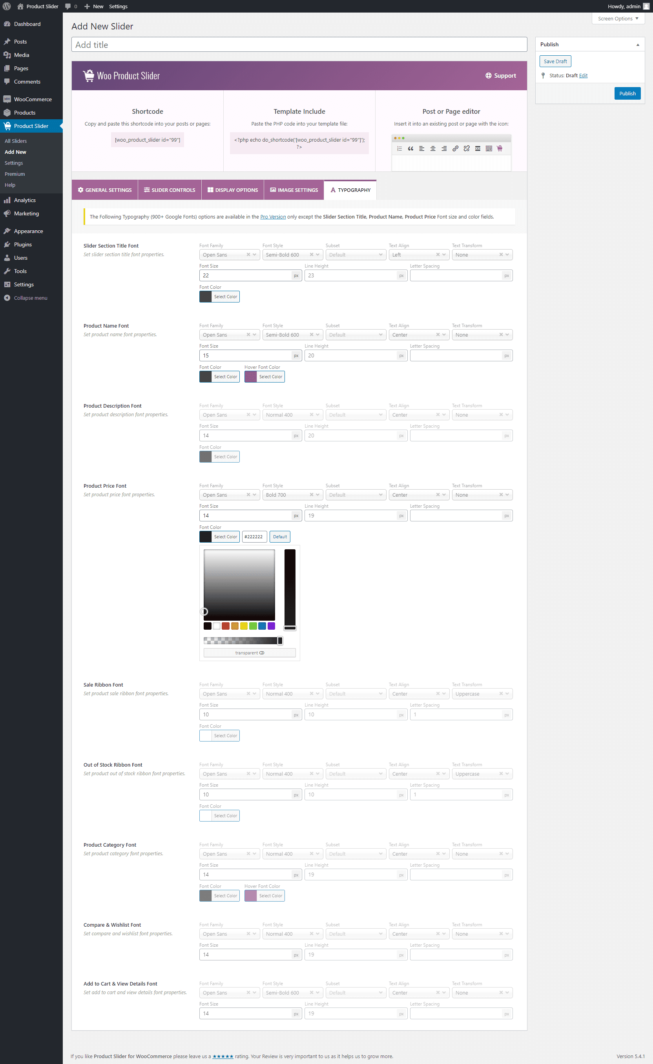Click the Add title input field

point(299,44)
